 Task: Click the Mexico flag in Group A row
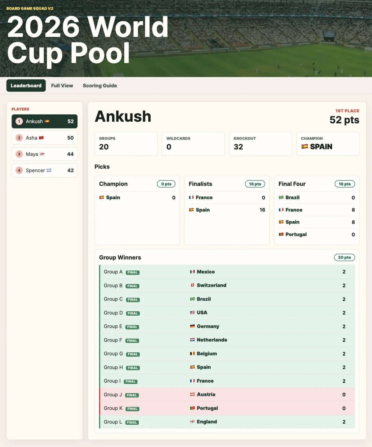(193, 272)
